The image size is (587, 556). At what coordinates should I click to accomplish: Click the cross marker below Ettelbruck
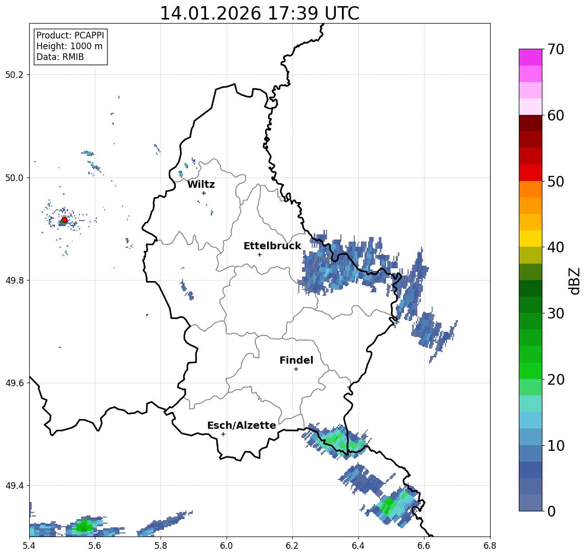click(259, 255)
